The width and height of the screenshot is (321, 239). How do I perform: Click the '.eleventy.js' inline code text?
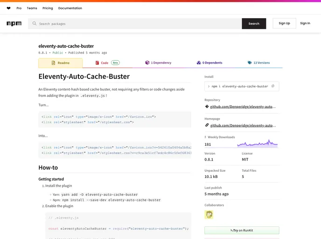pos(92,96)
